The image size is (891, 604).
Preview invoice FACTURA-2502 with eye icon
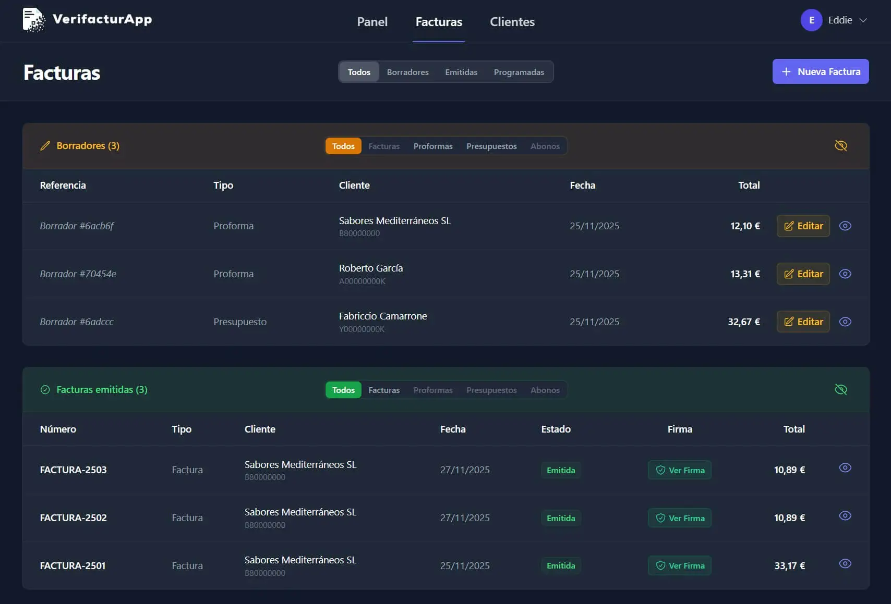(845, 516)
